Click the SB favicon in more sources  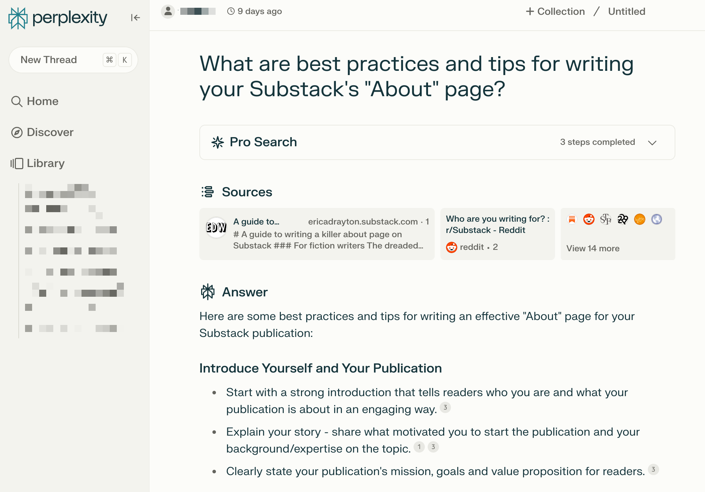coord(606,219)
